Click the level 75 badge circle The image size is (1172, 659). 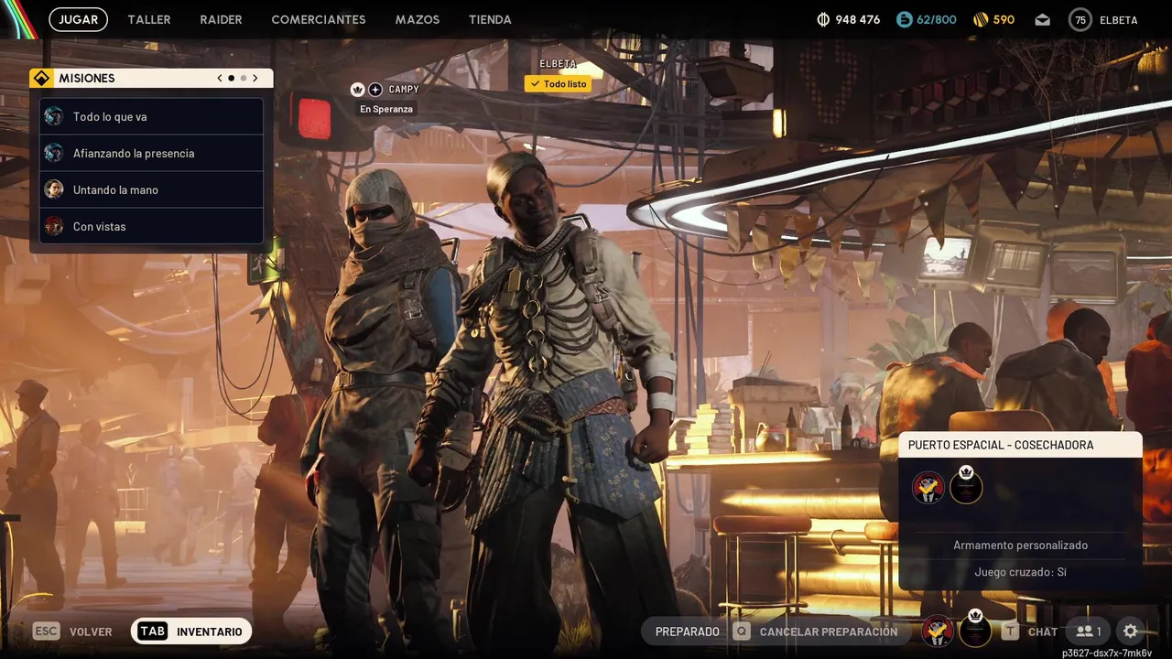coord(1080,19)
